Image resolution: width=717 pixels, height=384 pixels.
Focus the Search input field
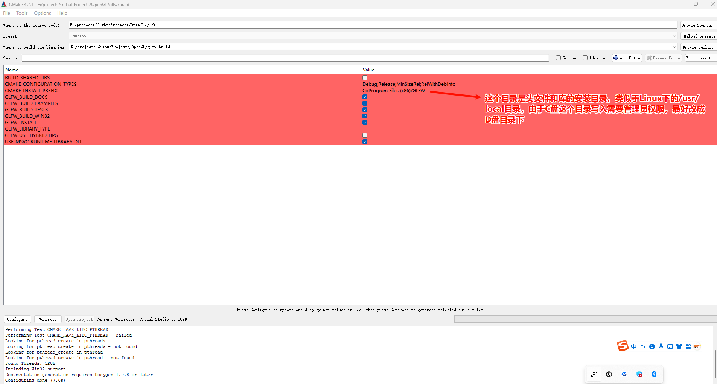(x=285, y=58)
